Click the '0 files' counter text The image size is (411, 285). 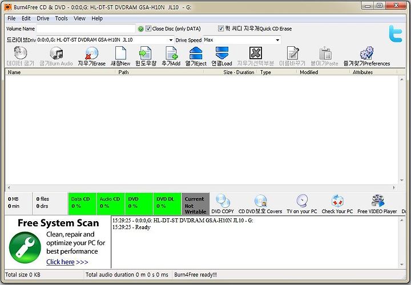(42, 199)
